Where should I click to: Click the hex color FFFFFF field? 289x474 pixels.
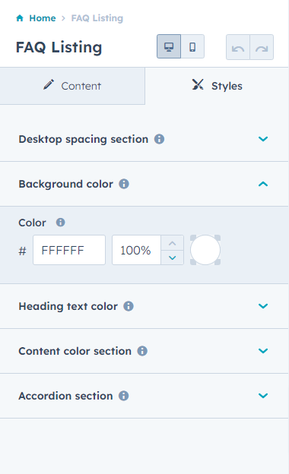point(69,250)
